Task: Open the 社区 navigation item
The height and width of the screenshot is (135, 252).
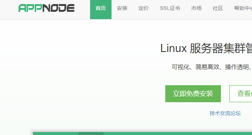Action: (218, 8)
